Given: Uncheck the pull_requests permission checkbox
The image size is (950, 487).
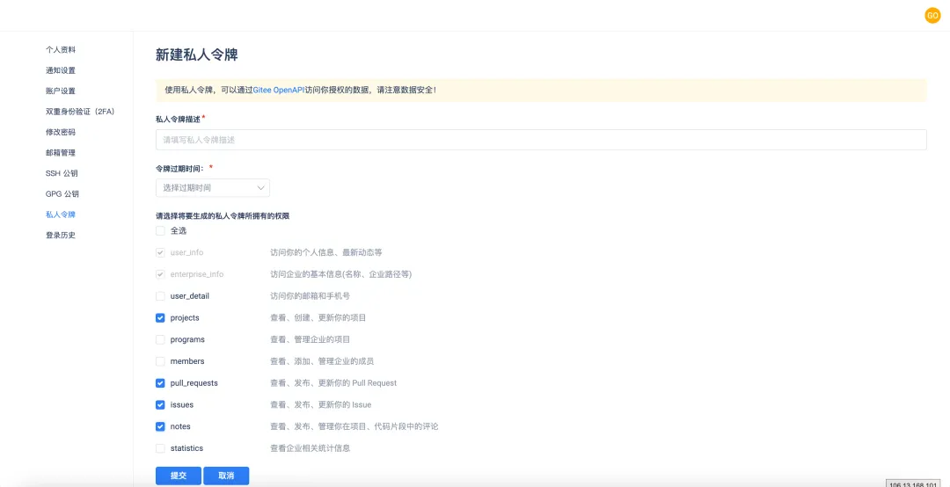Looking at the screenshot, I should 160,383.
